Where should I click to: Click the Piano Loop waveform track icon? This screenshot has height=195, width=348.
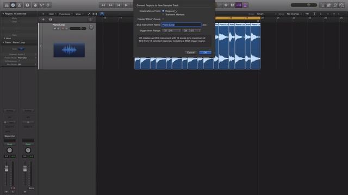click(x=69, y=50)
